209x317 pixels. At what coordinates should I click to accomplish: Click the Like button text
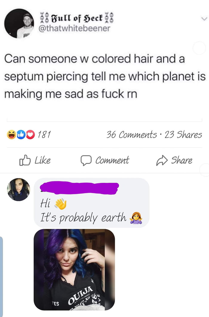point(43,160)
